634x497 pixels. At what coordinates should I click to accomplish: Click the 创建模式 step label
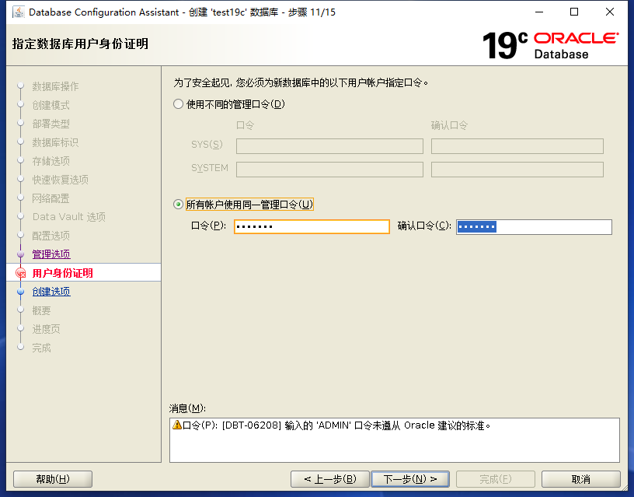click(x=51, y=105)
